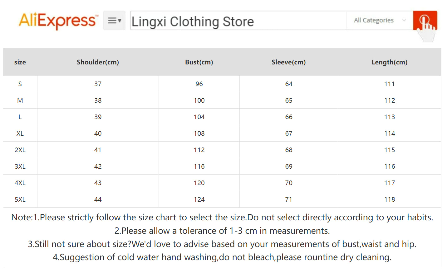Click the length value 118 for 5XL
Image resolution: width=447 pixels, height=272 pixels.
(x=389, y=199)
